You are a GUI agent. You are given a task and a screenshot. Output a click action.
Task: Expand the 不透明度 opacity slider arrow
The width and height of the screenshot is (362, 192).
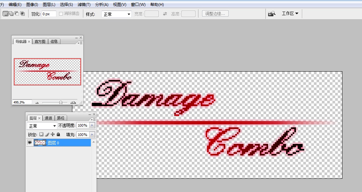click(92, 125)
